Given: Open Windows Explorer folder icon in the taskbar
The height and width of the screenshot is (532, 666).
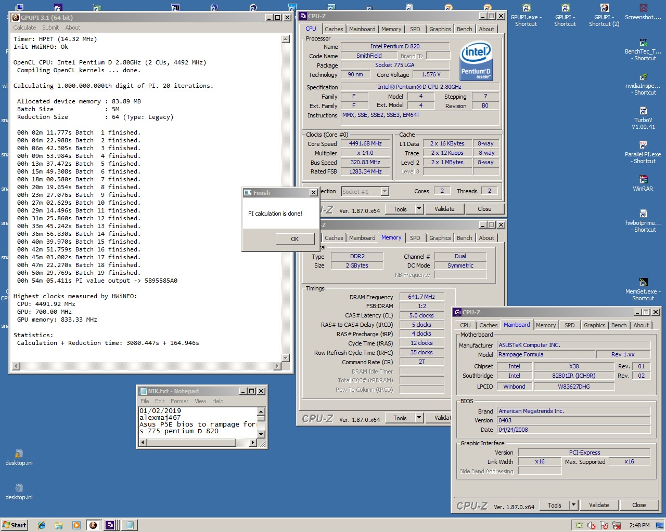Looking at the screenshot, I should (x=59, y=525).
